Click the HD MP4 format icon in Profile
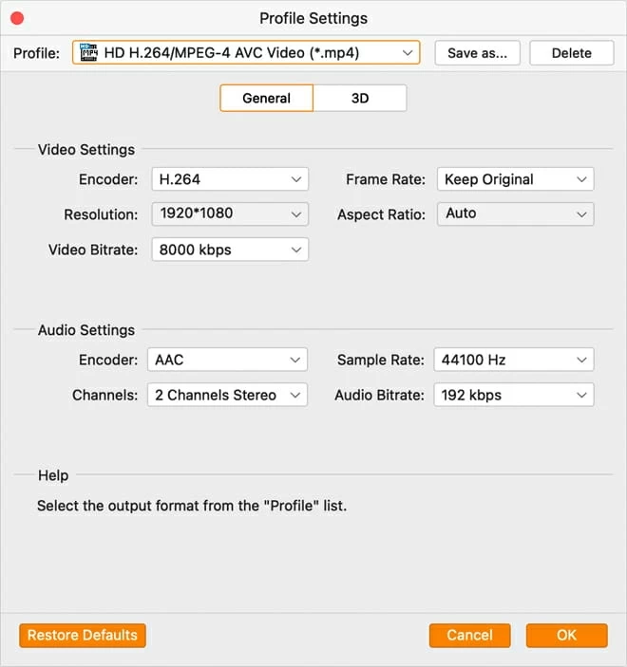 pyautogui.click(x=88, y=52)
